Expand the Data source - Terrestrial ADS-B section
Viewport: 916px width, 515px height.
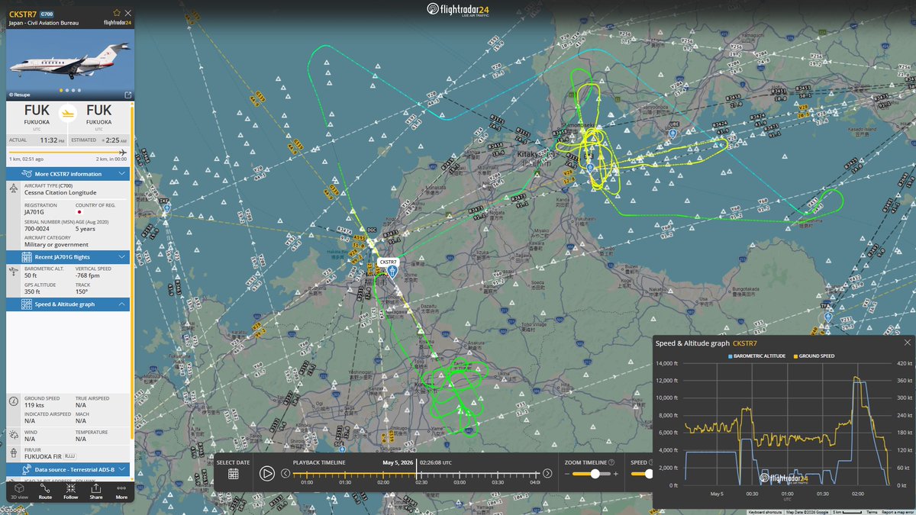[x=68, y=469]
